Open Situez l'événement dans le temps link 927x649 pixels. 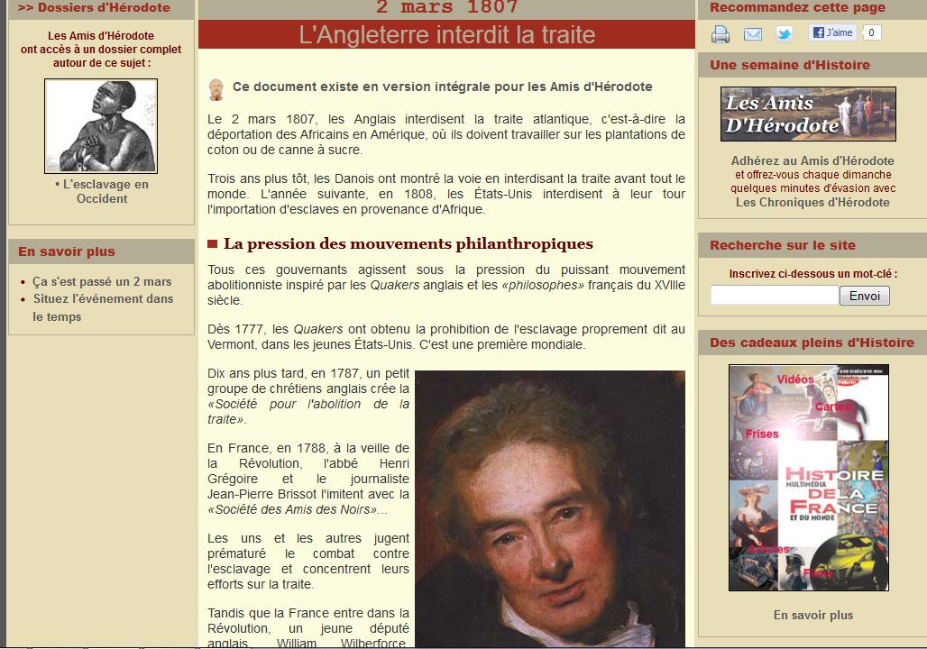tap(103, 307)
